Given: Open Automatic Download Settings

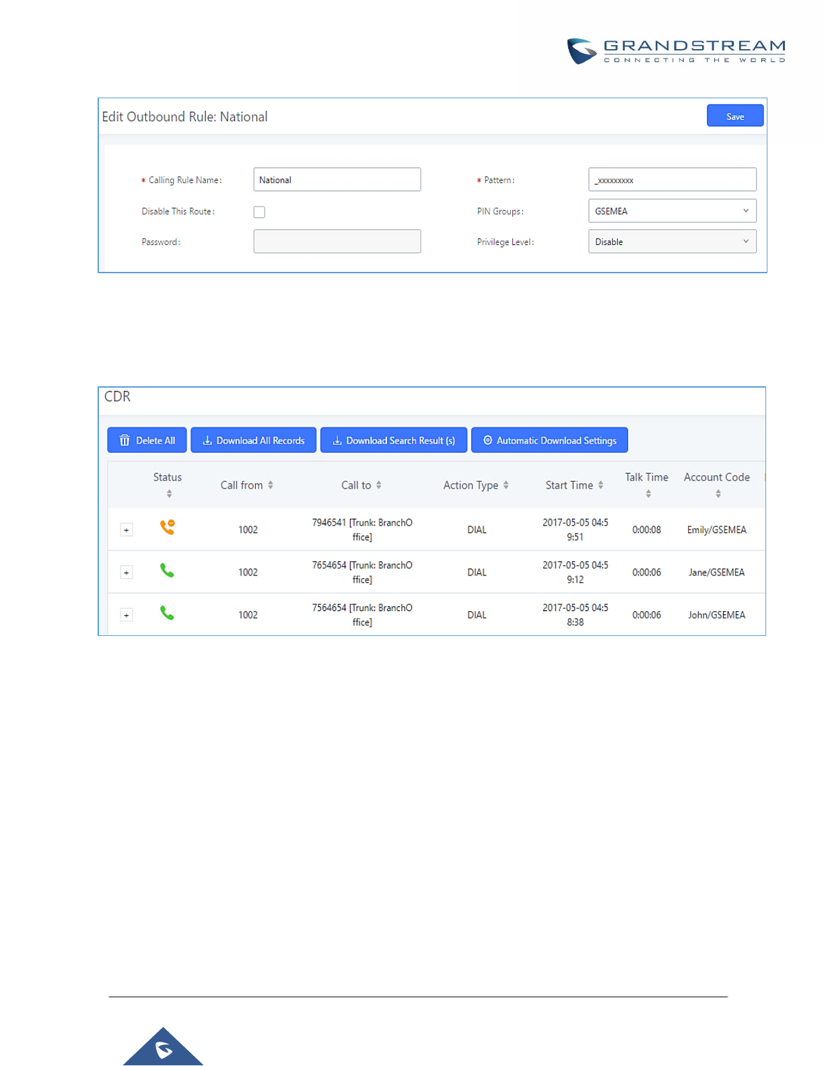Looking at the screenshot, I should [x=549, y=440].
